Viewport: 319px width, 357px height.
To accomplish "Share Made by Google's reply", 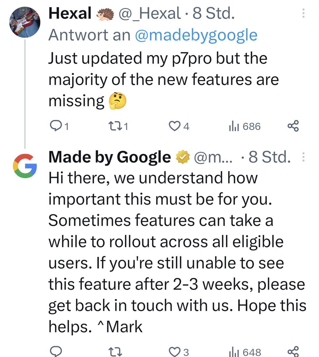I will point(293,352).
